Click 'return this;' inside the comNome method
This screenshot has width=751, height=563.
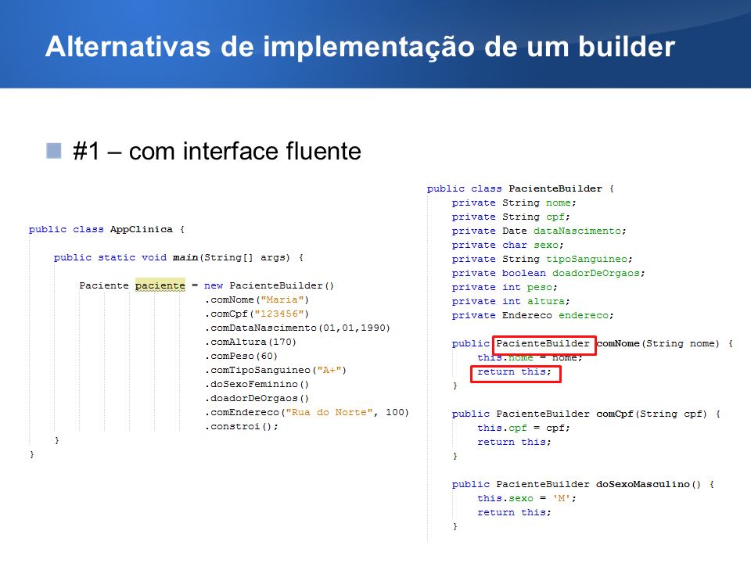(x=515, y=372)
